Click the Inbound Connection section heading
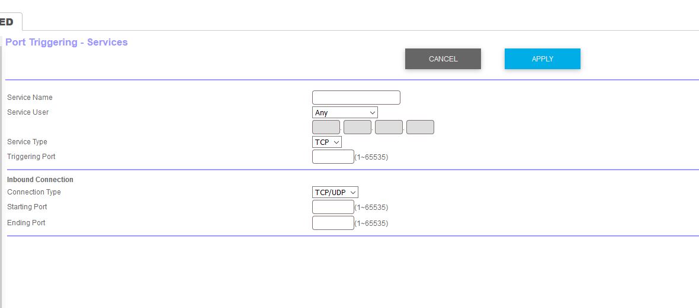Viewport: 699px width, 308px height. [x=40, y=180]
